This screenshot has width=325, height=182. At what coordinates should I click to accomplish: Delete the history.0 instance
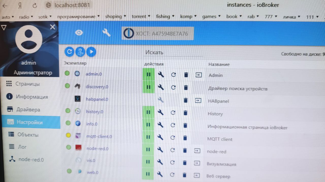coord(185,113)
